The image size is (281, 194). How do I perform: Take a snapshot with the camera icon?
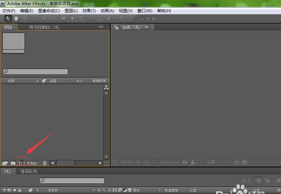point(185,162)
